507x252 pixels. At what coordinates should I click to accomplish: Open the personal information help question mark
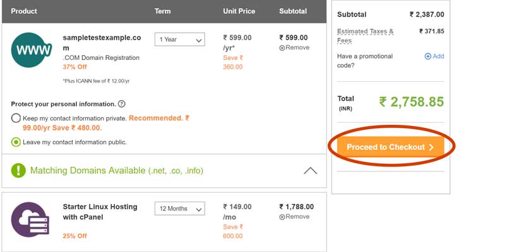[122, 104]
